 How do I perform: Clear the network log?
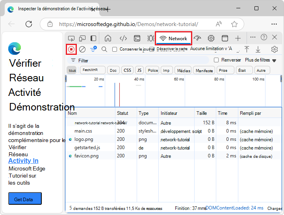pyautogui.click(x=82, y=49)
